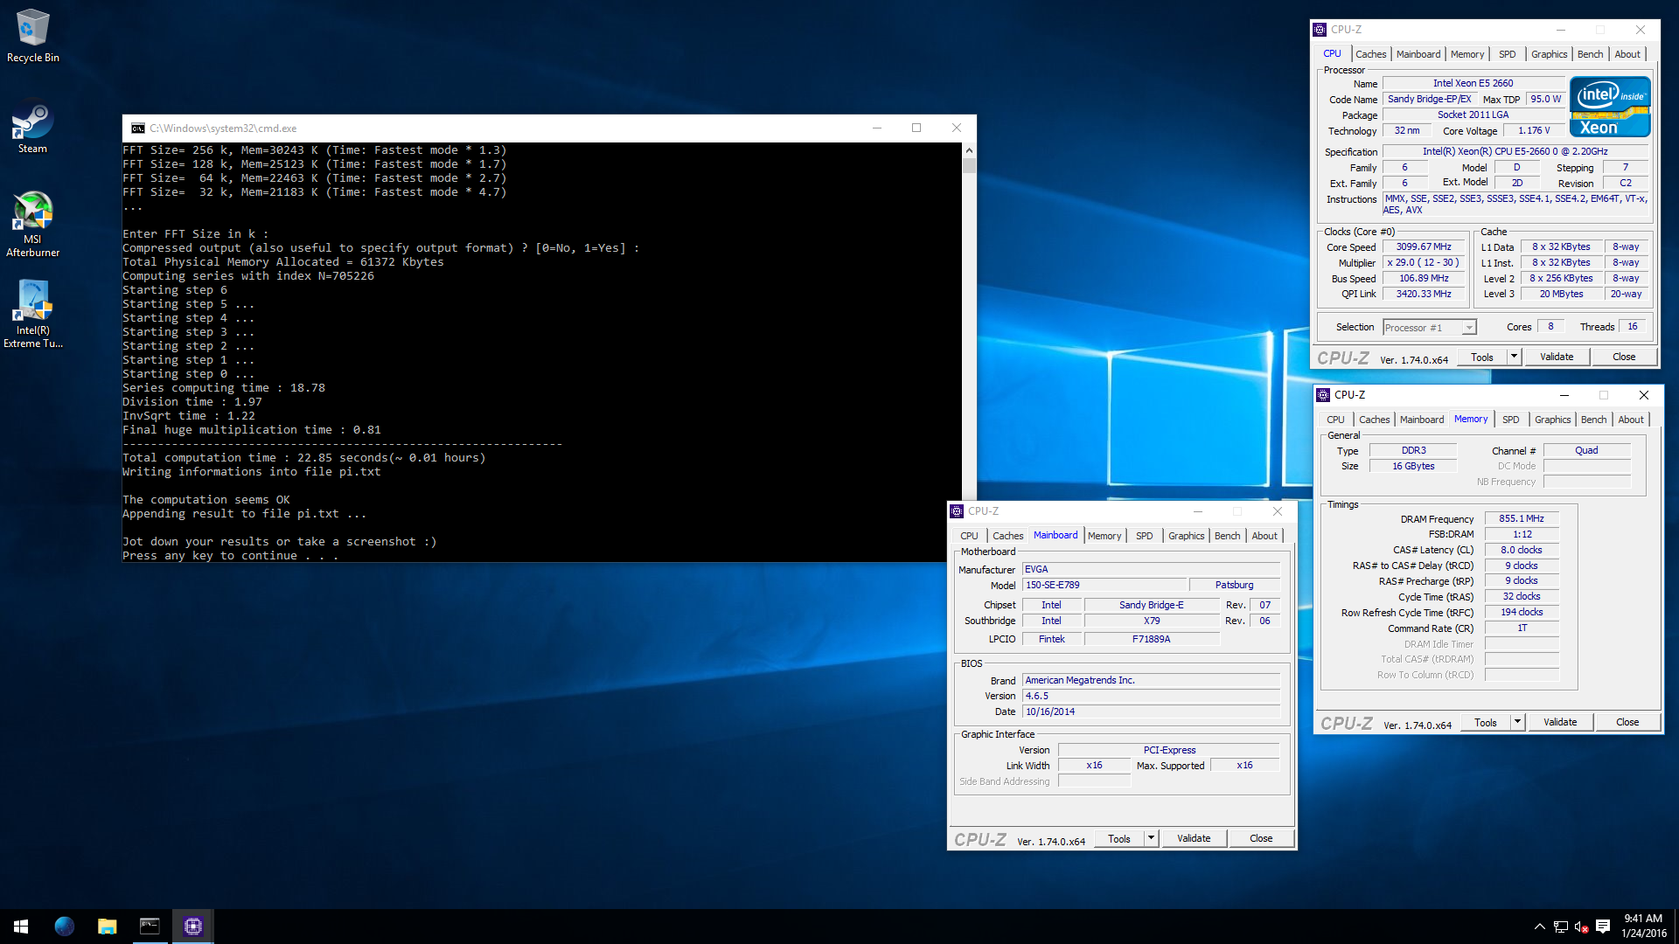Open the Recycle Bin desktop icon

pyautogui.click(x=32, y=36)
